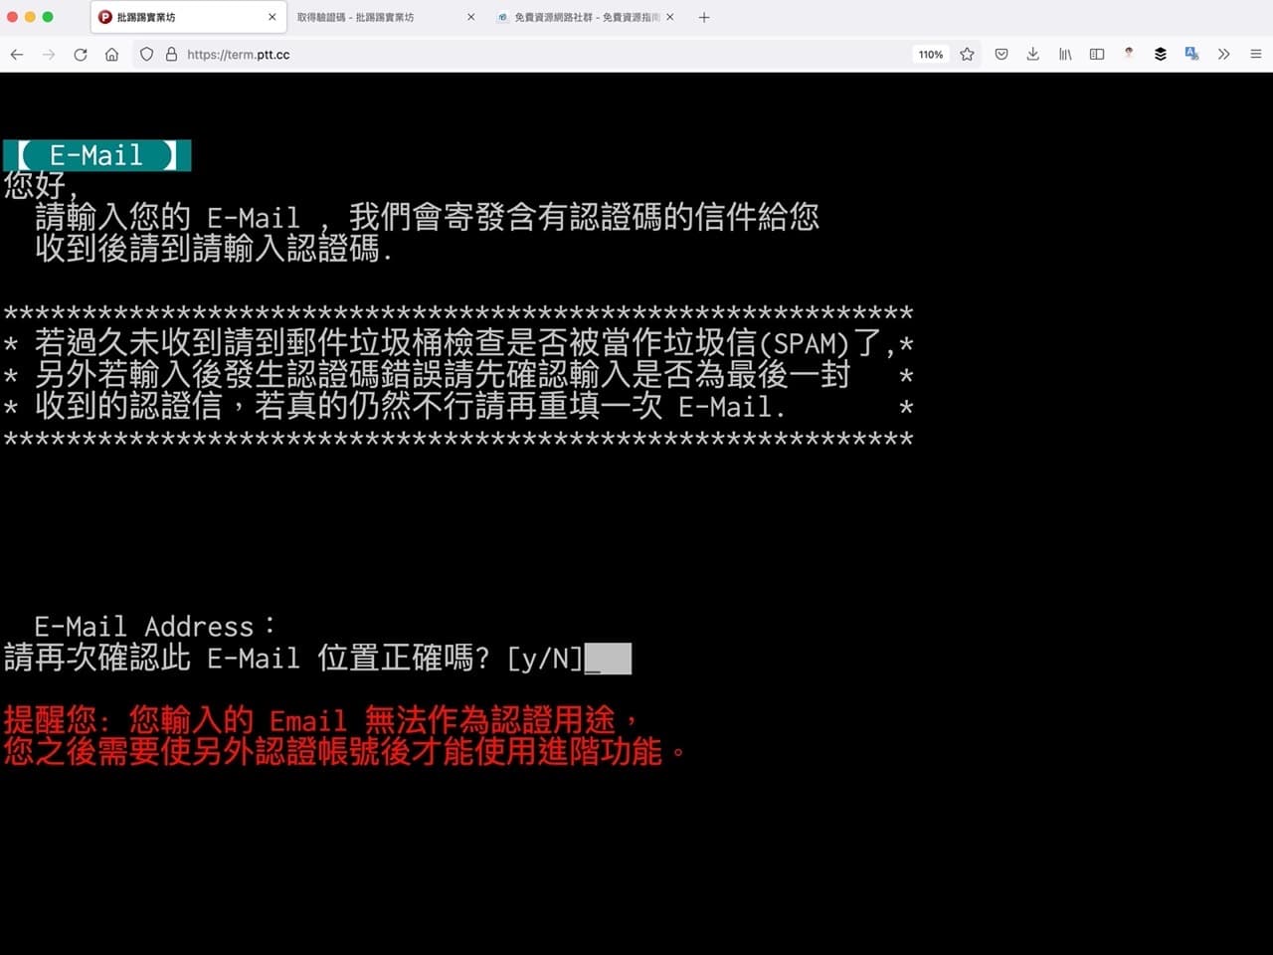The width and height of the screenshot is (1273, 955).
Task: Select the 批踢踢實業坊 active tab
Action: coord(188,17)
